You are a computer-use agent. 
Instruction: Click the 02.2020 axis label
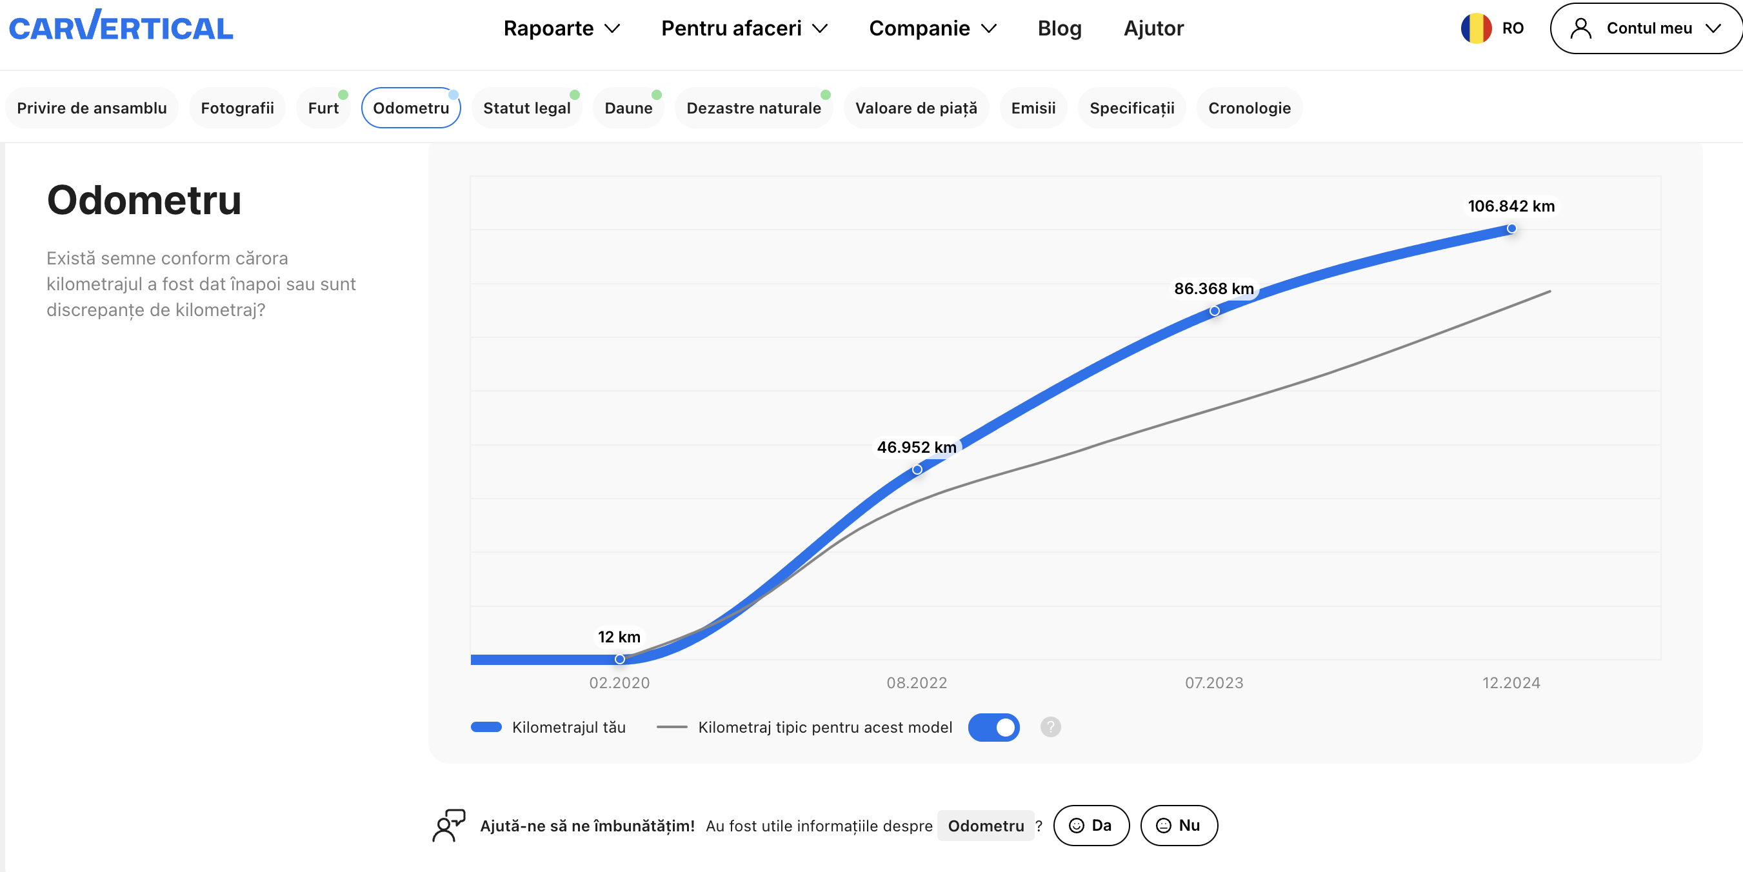coord(619,682)
